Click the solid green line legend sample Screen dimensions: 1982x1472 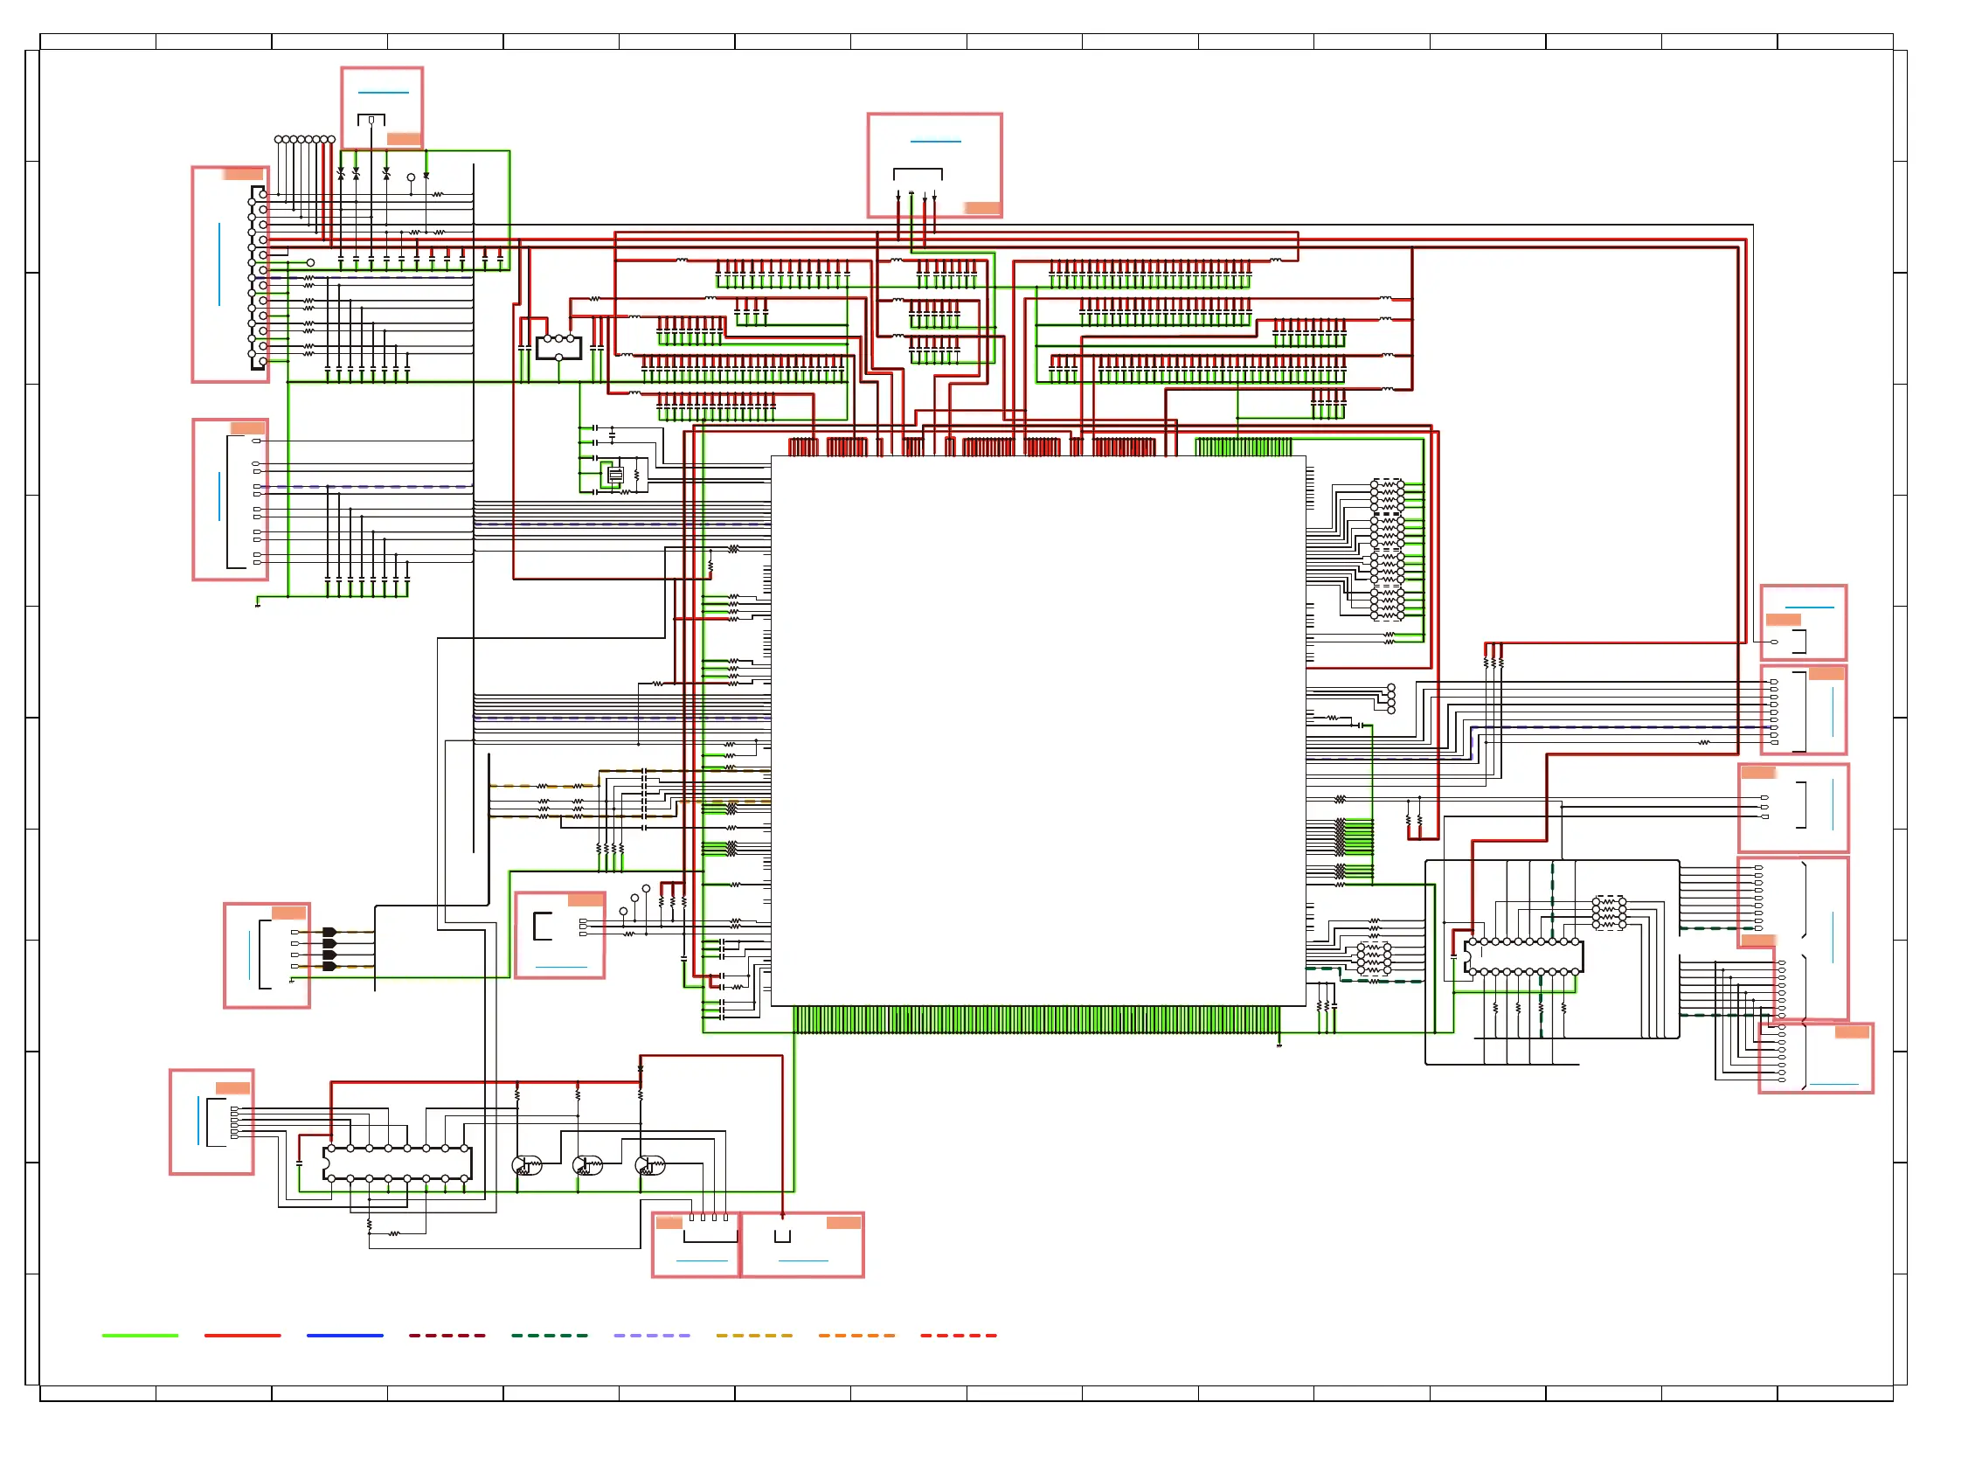click(140, 1336)
